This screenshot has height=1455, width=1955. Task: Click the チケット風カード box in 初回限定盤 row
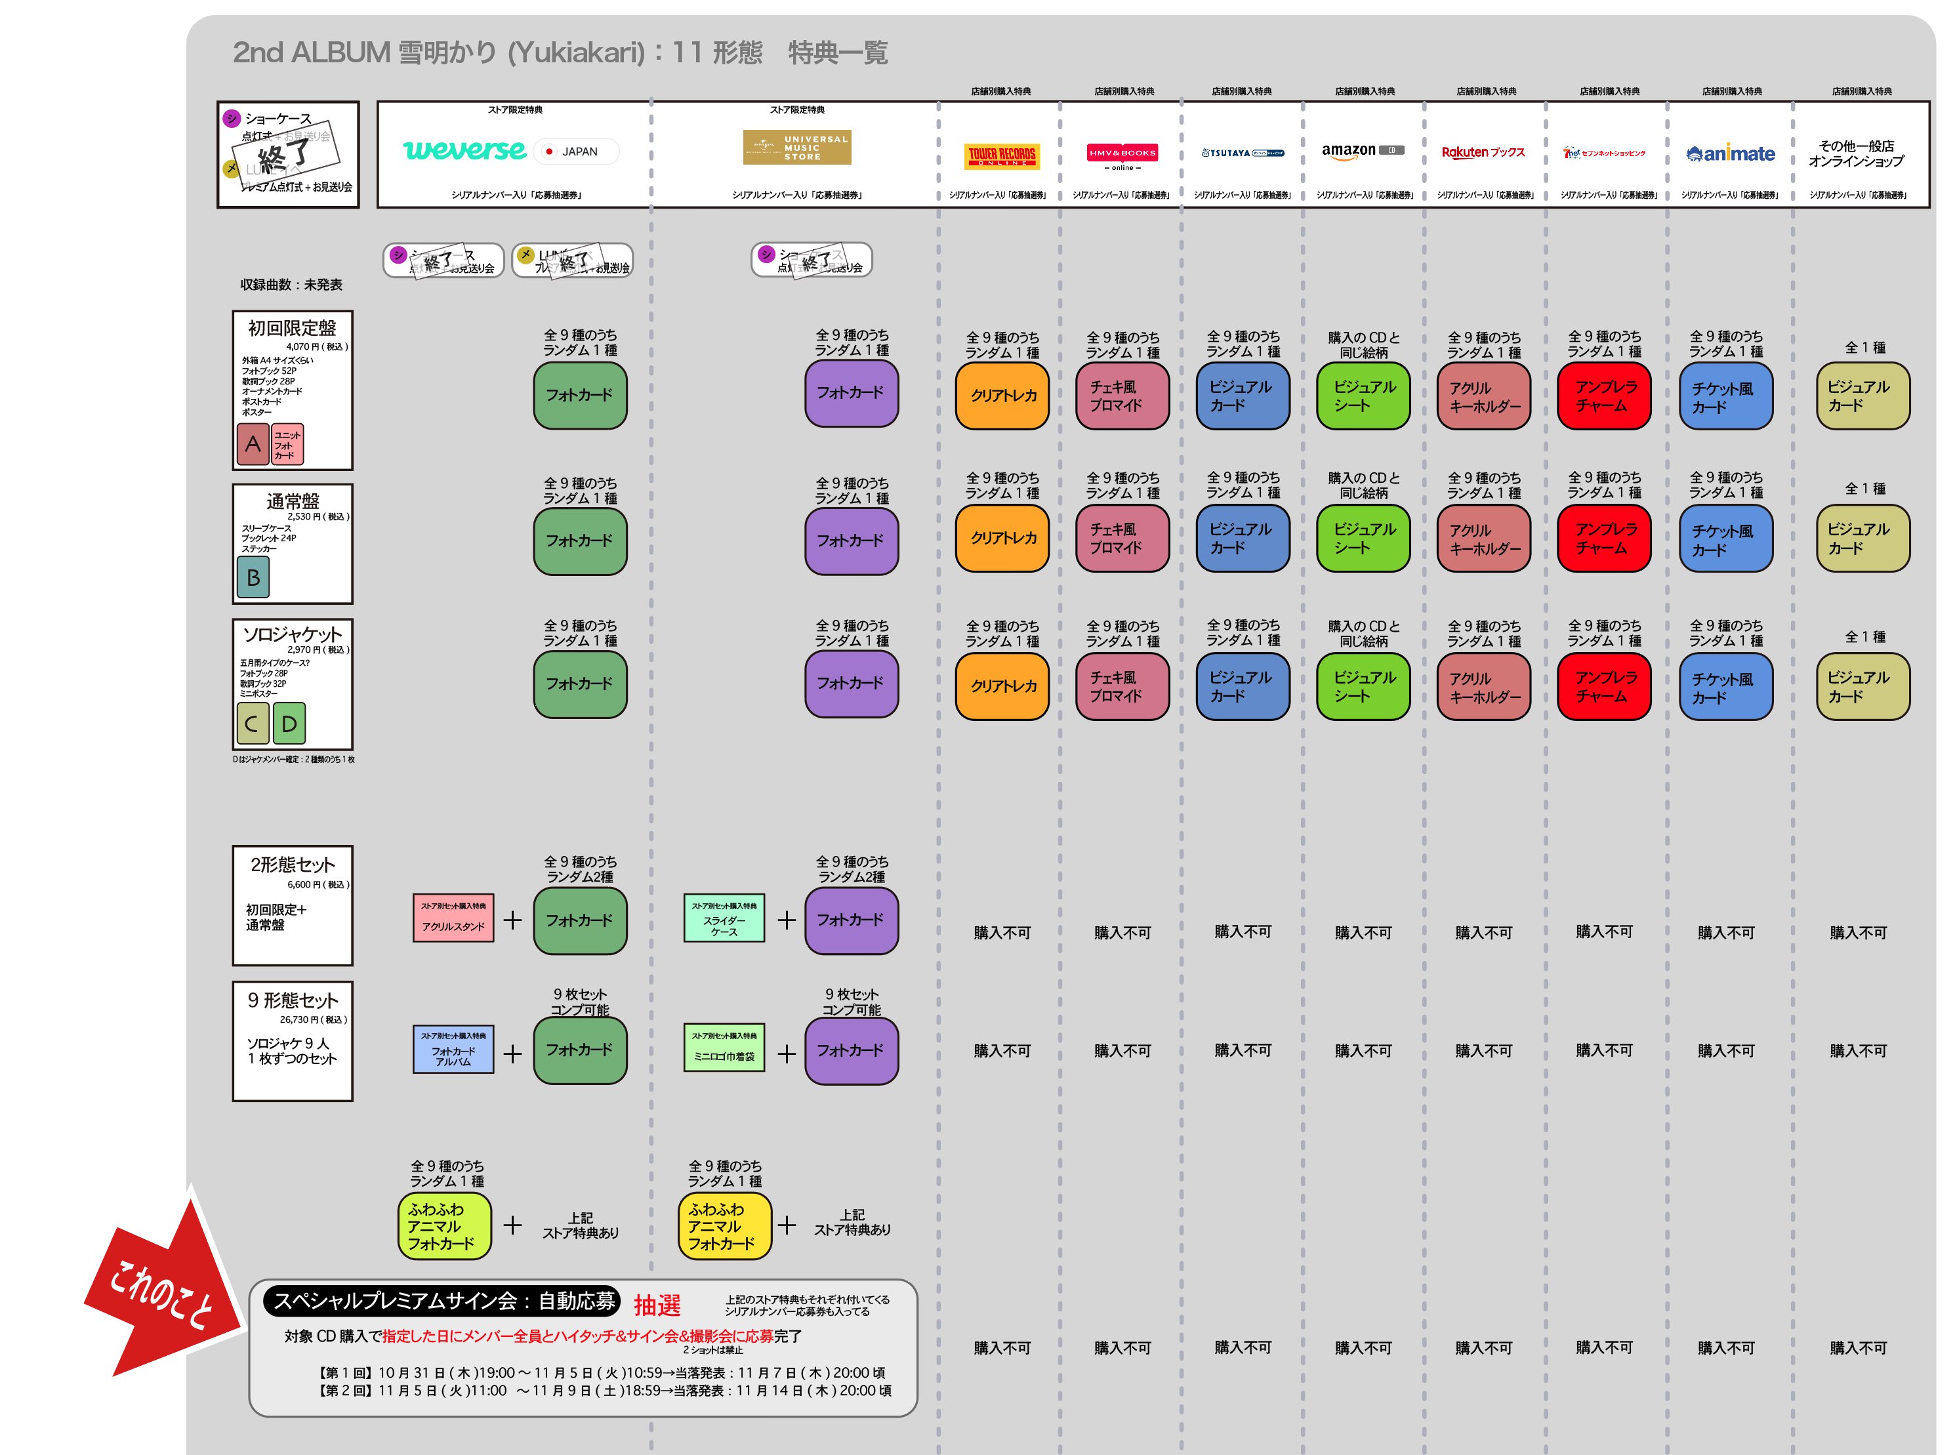(x=1725, y=396)
